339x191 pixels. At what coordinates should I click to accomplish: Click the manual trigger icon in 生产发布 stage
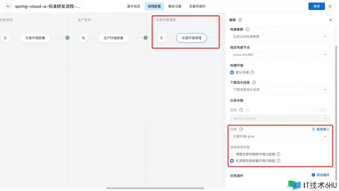pyautogui.click(x=83, y=38)
